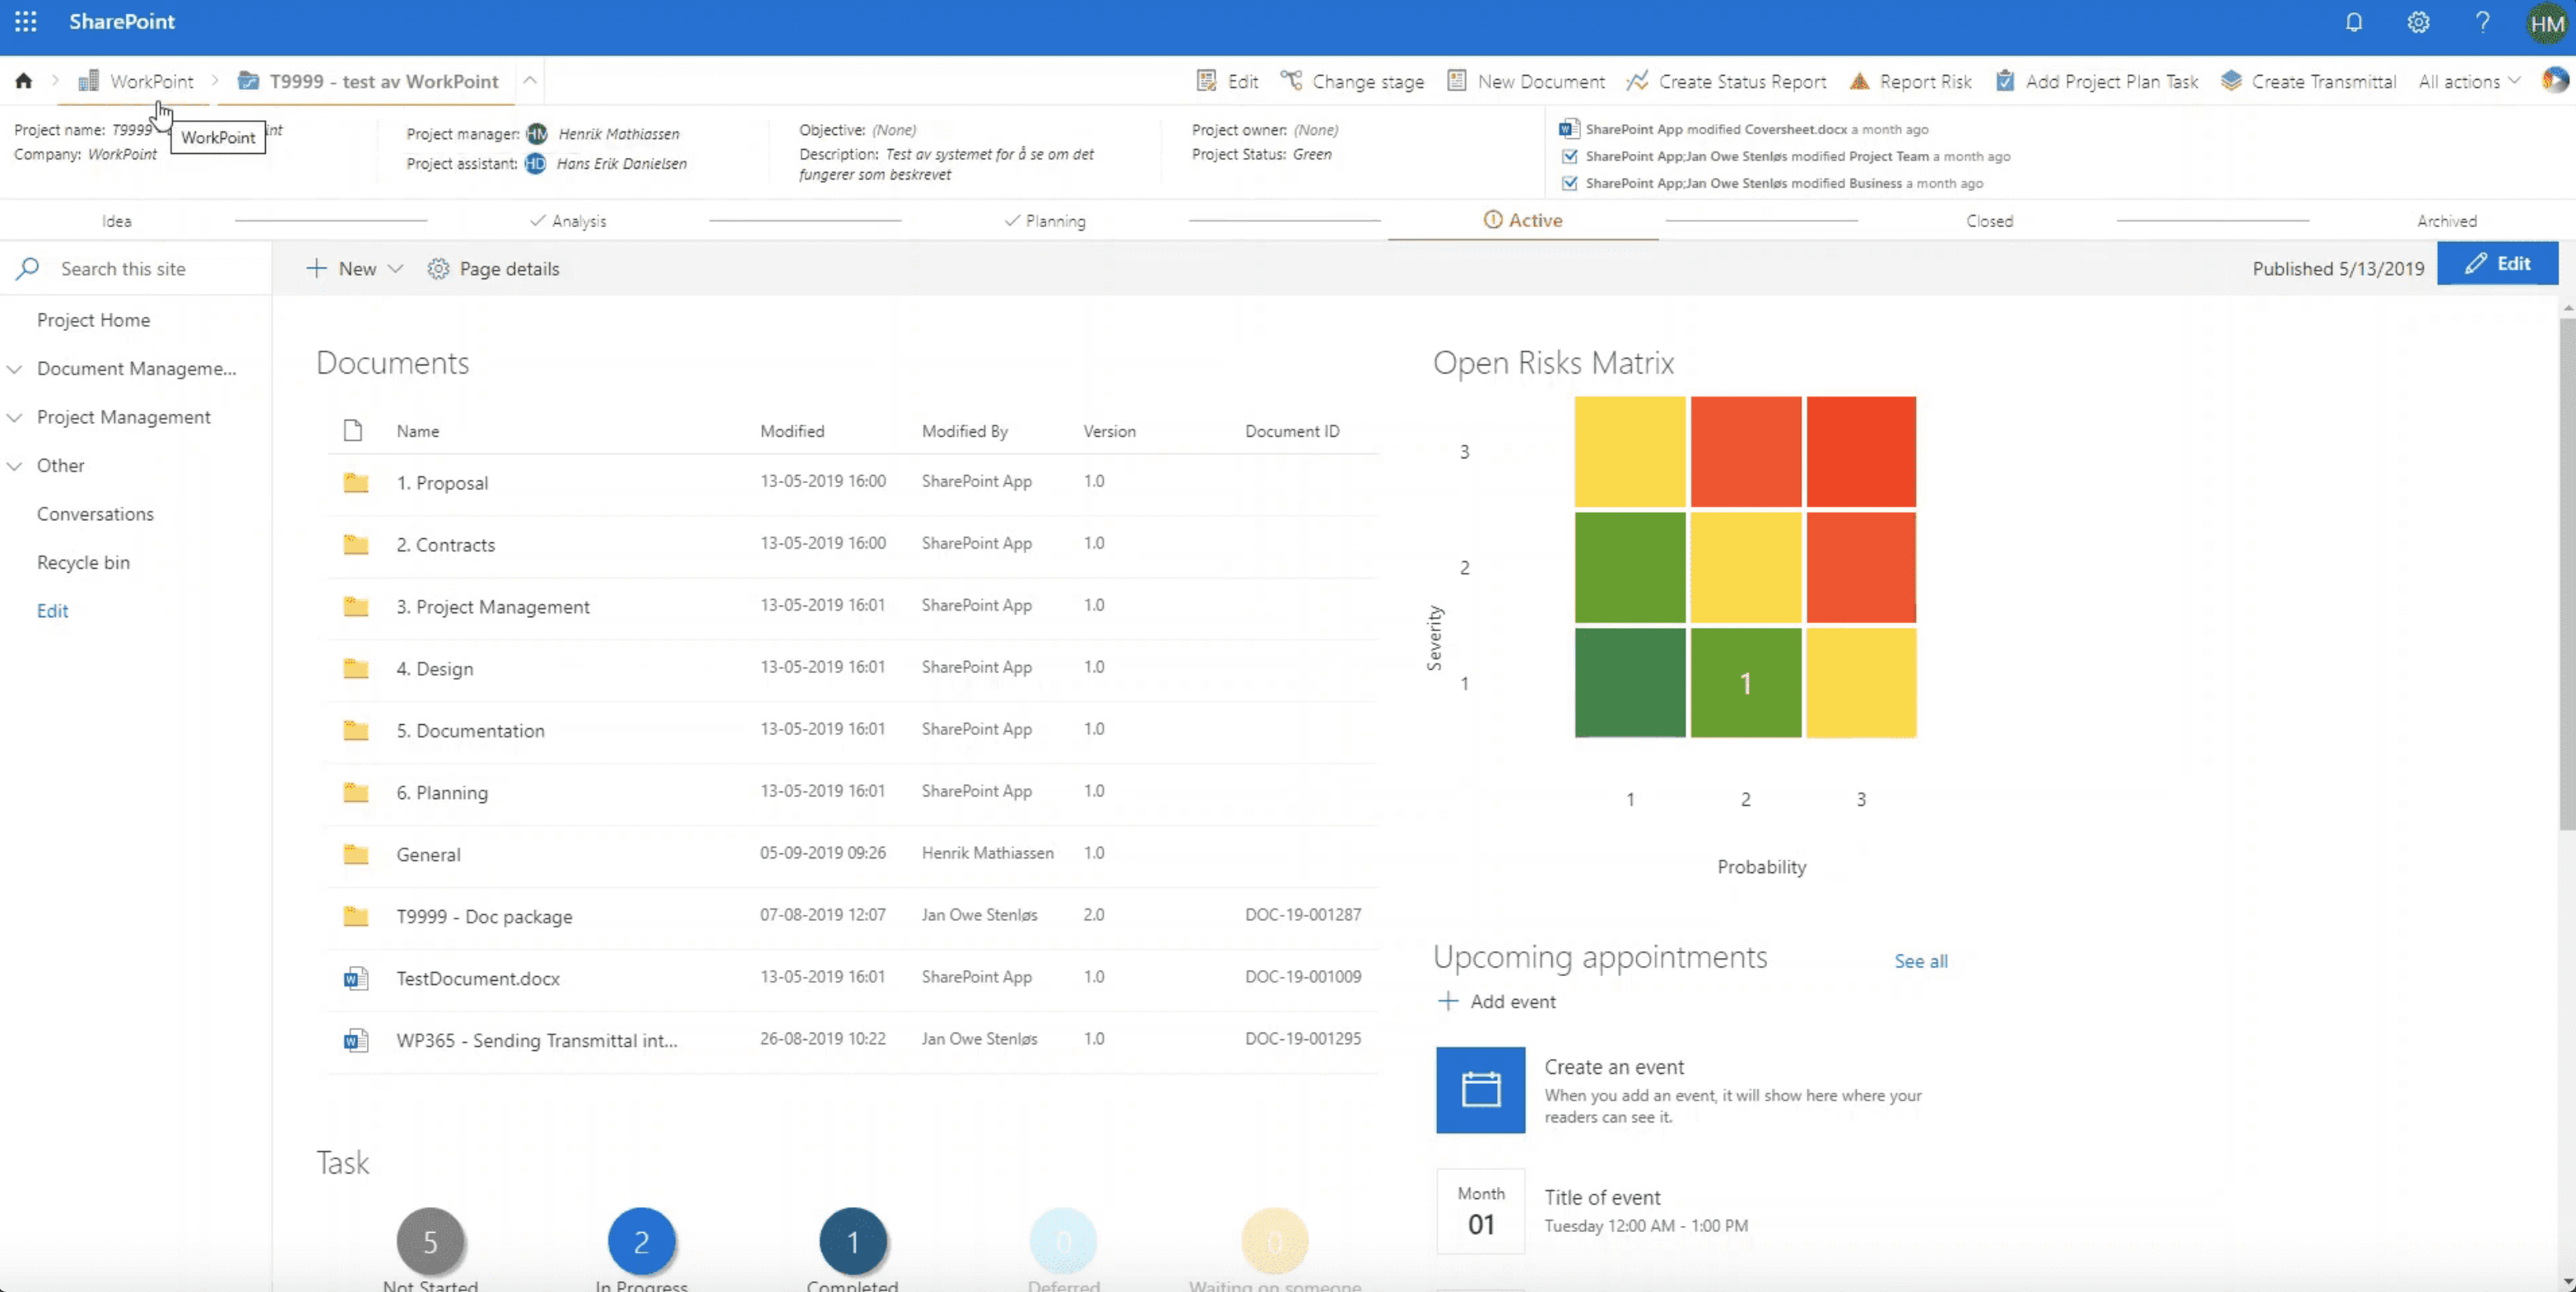Click the Change stage toolbar action

click(x=1353, y=81)
